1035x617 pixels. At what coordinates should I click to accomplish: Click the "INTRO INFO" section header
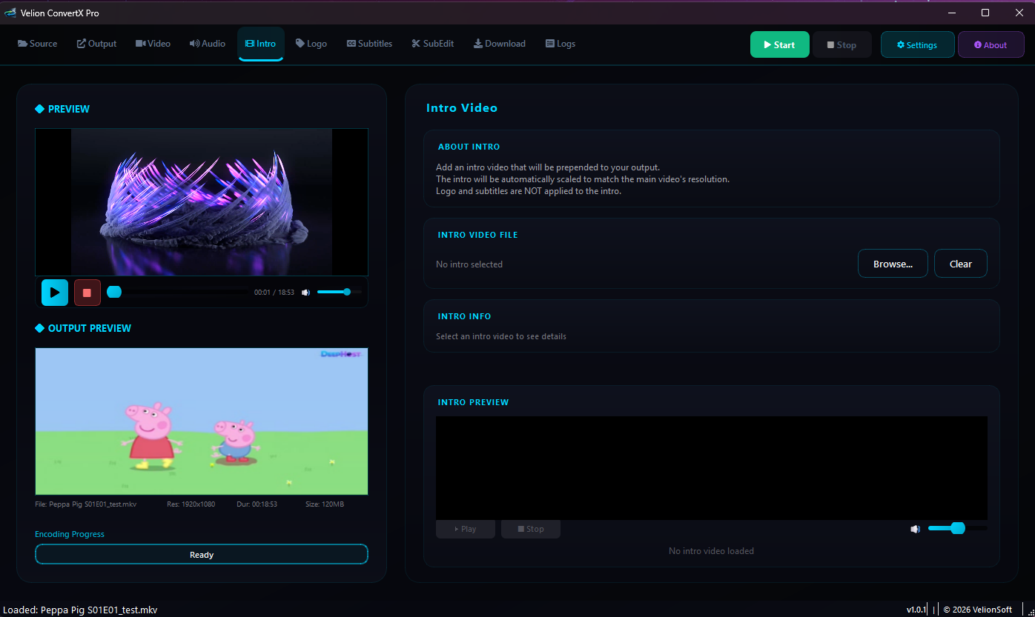[465, 316]
